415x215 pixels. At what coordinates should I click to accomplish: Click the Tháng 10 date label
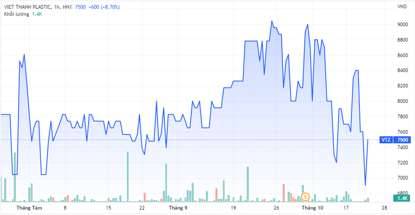pyautogui.click(x=313, y=208)
